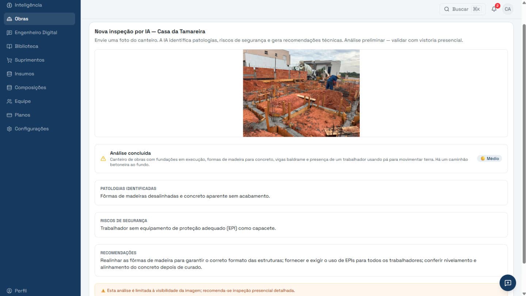Click the Equipe people icon
Image resolution: width=526 pixels, height=296 pixels.
(x=9, y=101)
